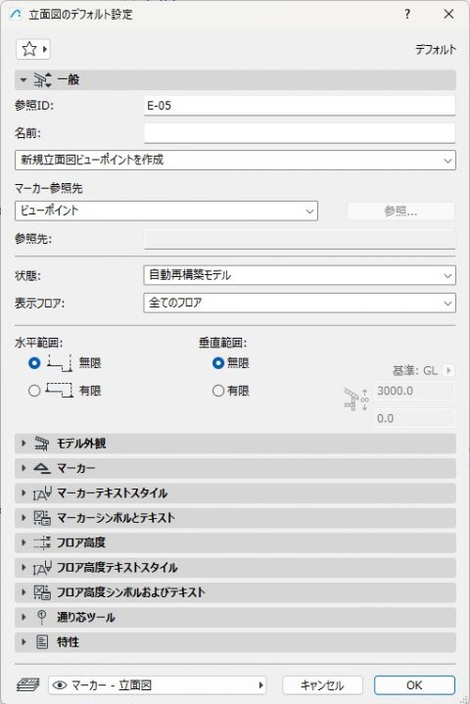Screen dimensions: 470x704
Task: Click the フロア高度テキストスタイル panel icon
Action: tap(42, 568)
